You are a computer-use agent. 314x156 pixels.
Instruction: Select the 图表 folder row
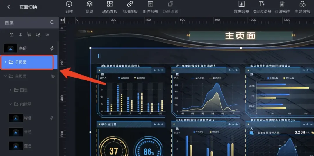tap(28, 90)
